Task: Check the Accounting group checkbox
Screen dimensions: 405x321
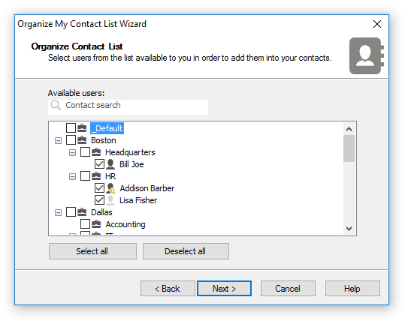Action: pos(85,224)
